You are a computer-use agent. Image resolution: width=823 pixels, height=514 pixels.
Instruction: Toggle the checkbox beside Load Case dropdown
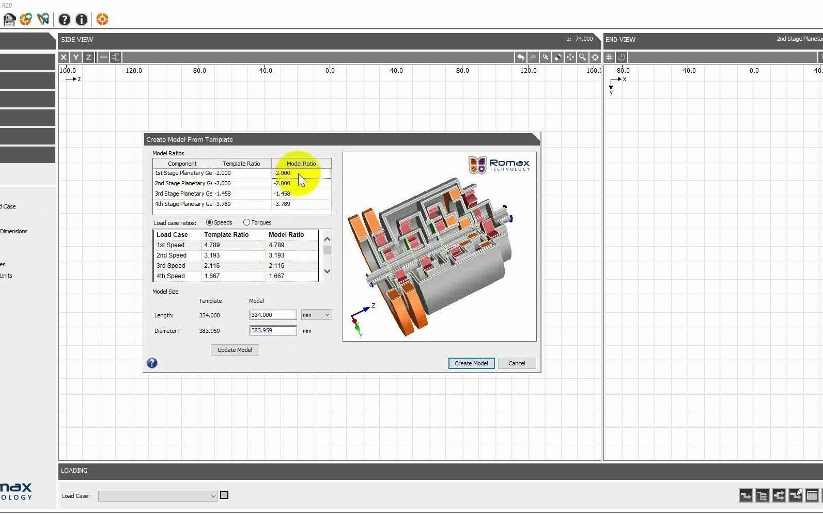[224, 495]
